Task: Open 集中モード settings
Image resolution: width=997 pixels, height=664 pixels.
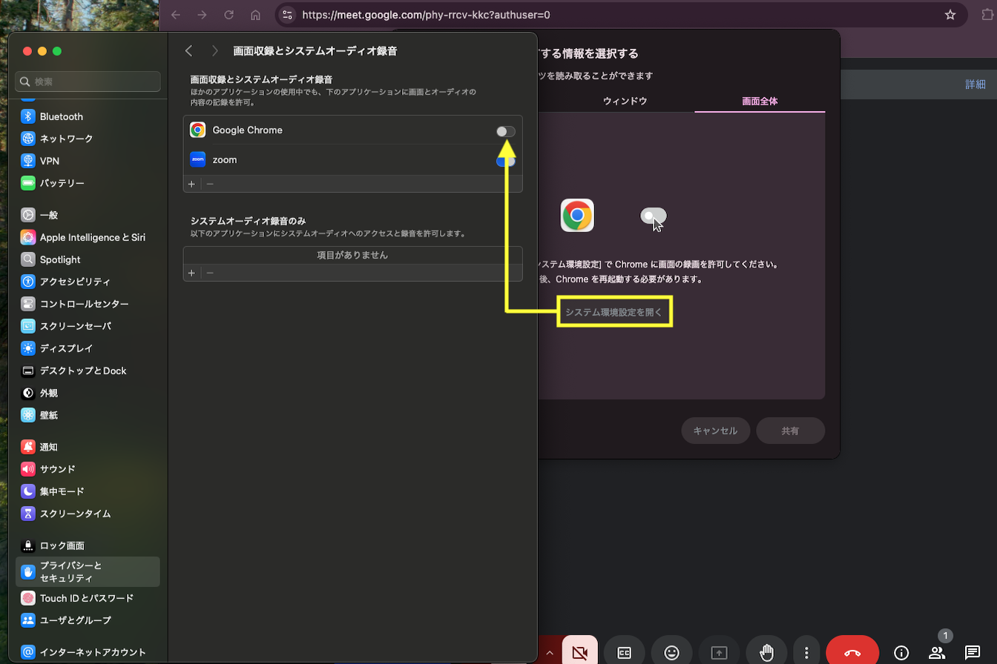Action: pos(88,491)
